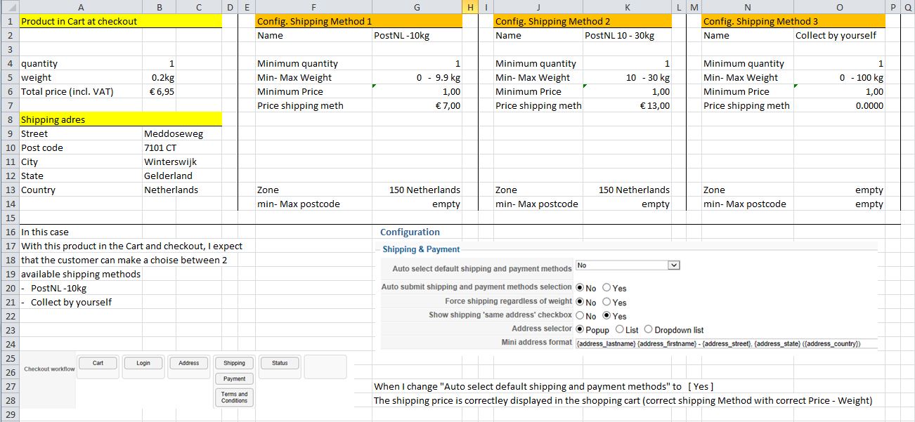Choose Yes for Force shipping regardless of weight
Viewport: 915px width, 422px height.
607,302
